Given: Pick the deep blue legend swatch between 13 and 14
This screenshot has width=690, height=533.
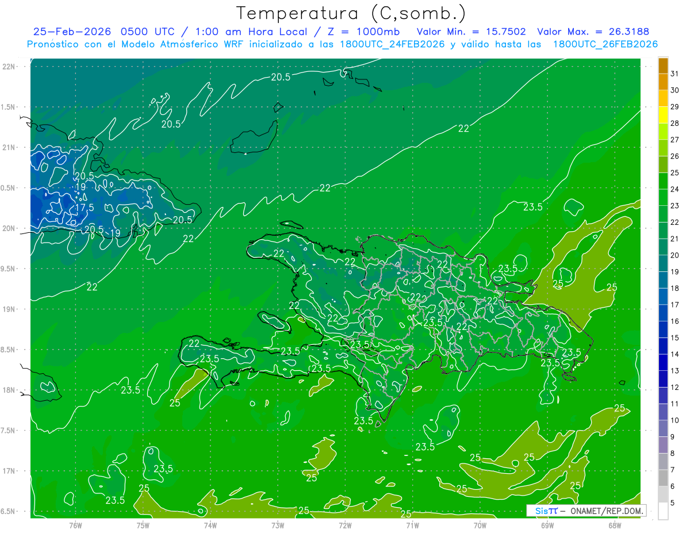Looking at the screenshot, I should click(x=663, y=363).
